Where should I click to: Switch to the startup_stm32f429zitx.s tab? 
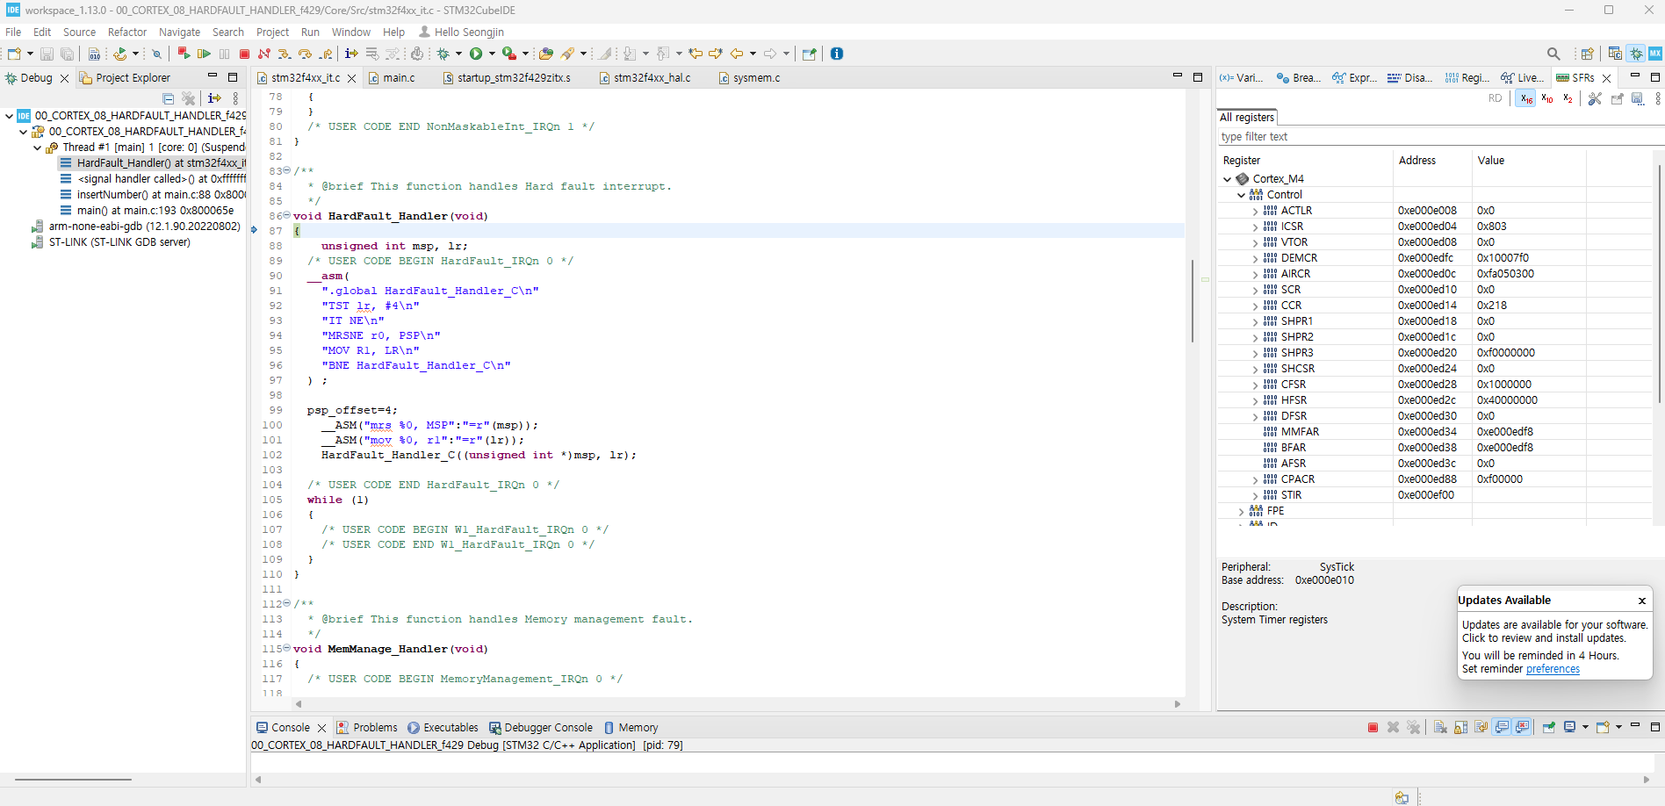(507, 77)
